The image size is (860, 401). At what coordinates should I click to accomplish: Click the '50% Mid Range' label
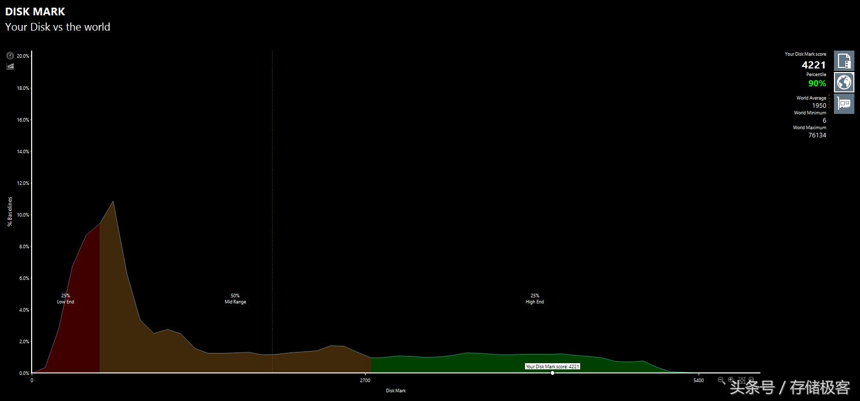[x=235, y=299]
